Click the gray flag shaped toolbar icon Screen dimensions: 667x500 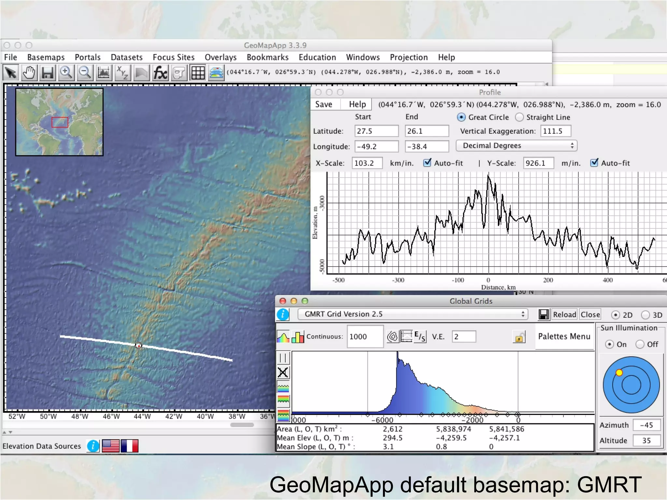(x=141, y=73)
